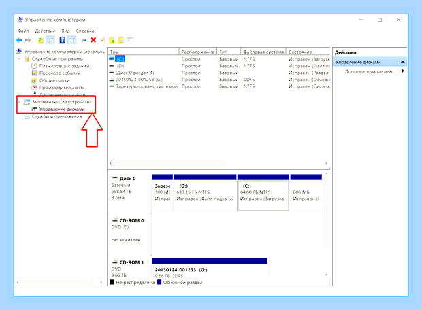Select the 806 МБ partition block
The height and width of the screenshot is (310, 422).
(306, 192)
